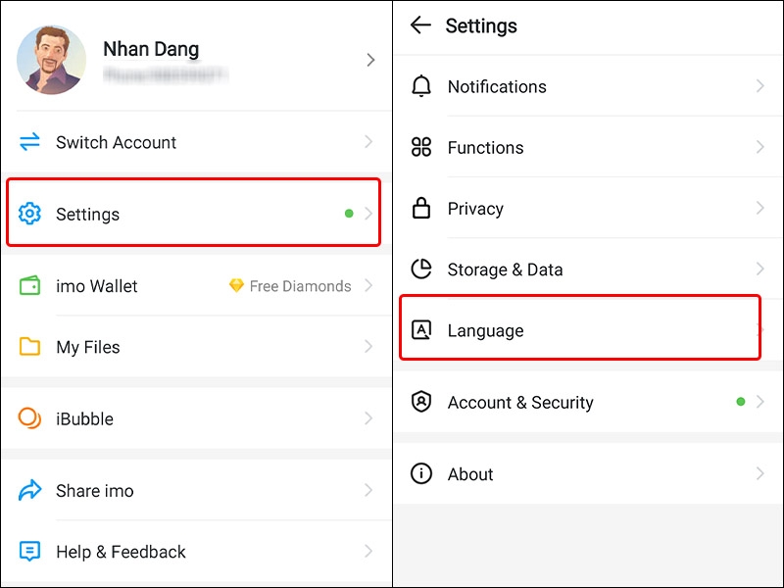
Task: Click the Notifications bell icon
Action: pos(421,86)
